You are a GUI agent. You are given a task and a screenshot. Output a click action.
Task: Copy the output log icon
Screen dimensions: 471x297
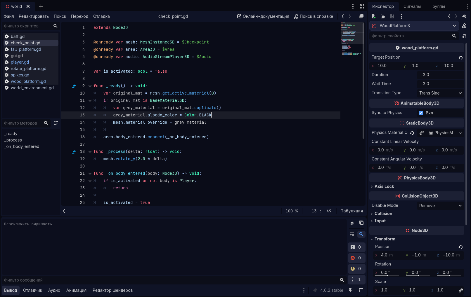point(361,223)
